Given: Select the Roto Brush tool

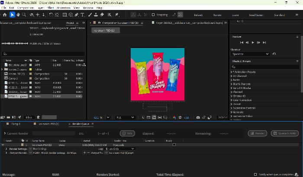Looking at the screenshot, I should [x=110, y=15].
